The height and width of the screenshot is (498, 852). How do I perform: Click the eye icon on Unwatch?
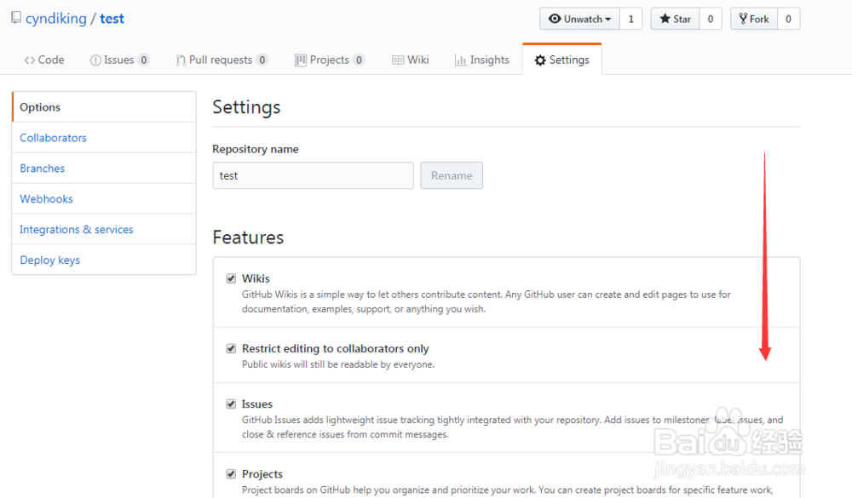click(x=555, y=19)
